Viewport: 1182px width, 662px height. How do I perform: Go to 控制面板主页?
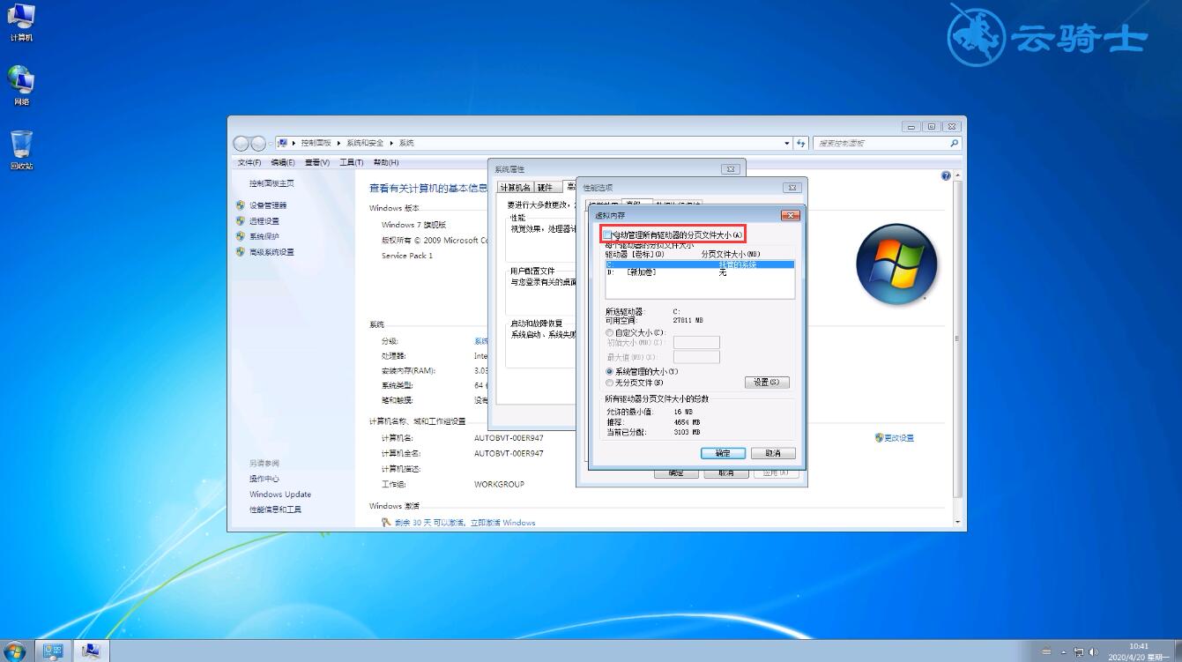pyautogui.click(x=271, y=183)
